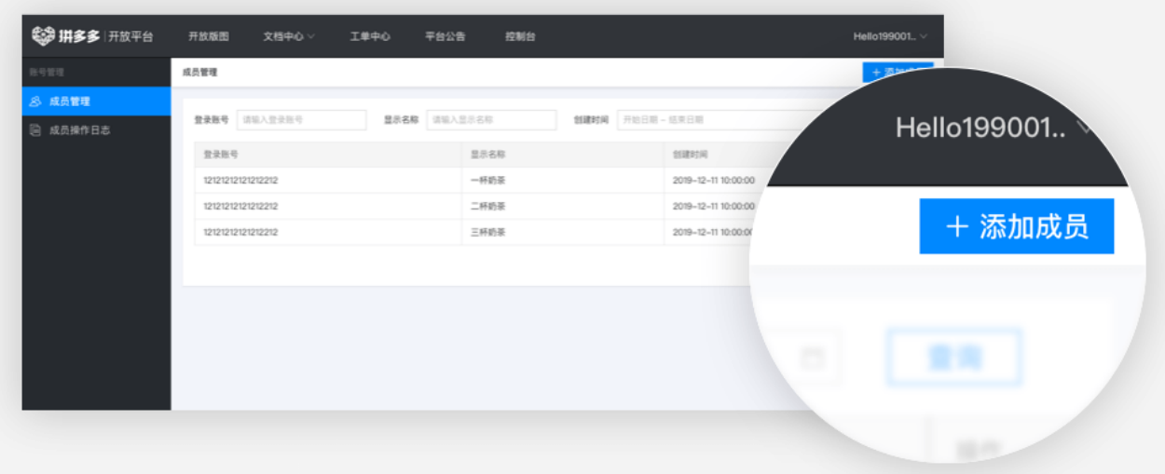
Task: Go to 工单中心 in top navigation
Action: pyautogui.click(x=369, y=37)
